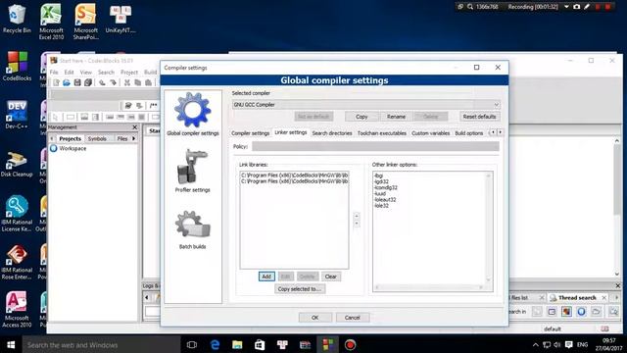Click Microsoft Edge taskbar icon
This screenshot has height=353, width=627.
click(x=215, y=344)
